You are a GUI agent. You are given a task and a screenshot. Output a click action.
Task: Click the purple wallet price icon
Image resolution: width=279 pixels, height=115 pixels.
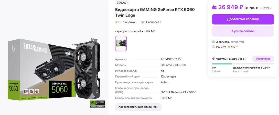(x=214, y=7)
